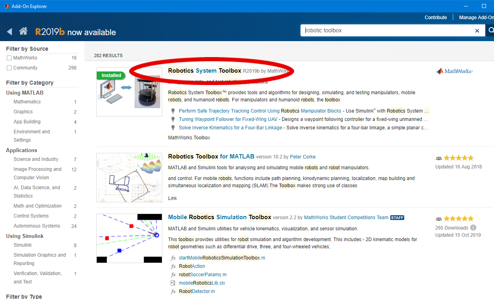
Task: Click the MathWorks Toolbox label text
Action: click(189, 138)
